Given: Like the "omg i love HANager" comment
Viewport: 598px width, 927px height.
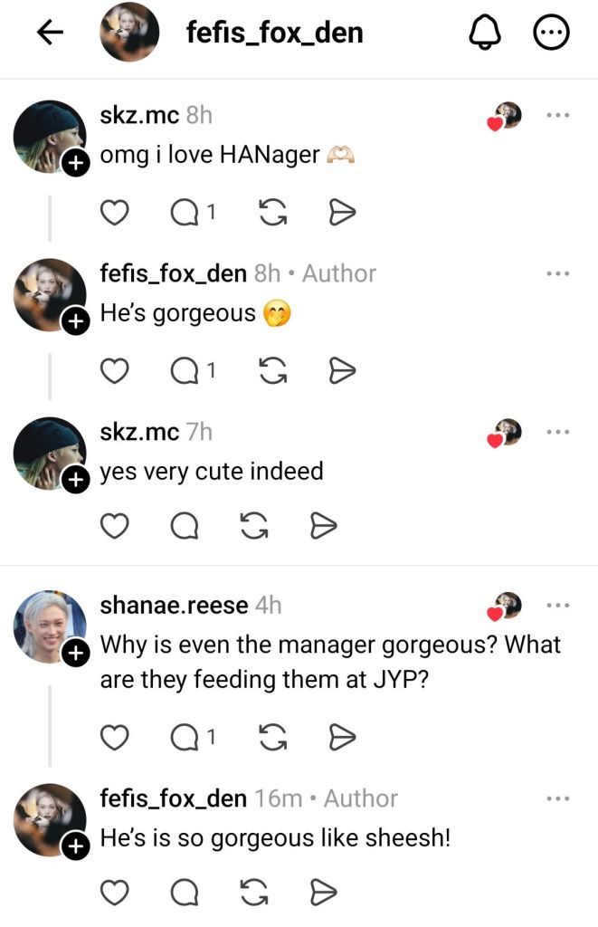Looking at the screenshot, I should [x=114, y=212].
